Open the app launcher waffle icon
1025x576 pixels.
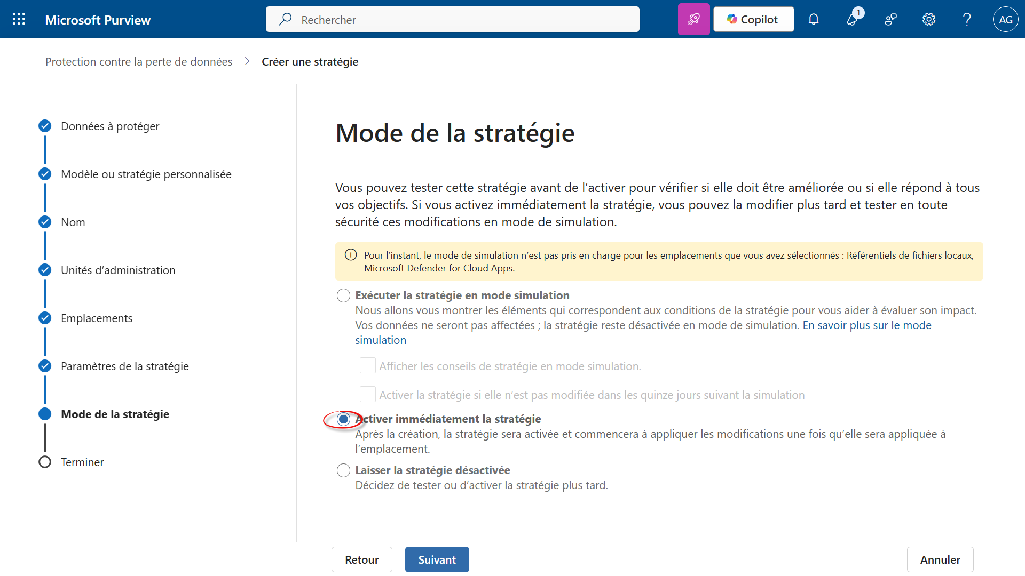point(19,20)
